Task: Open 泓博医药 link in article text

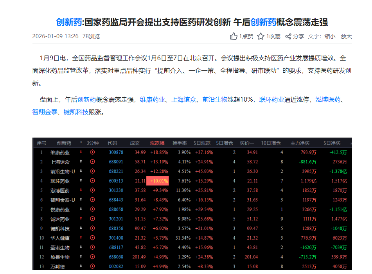Action: coord(328,100)
